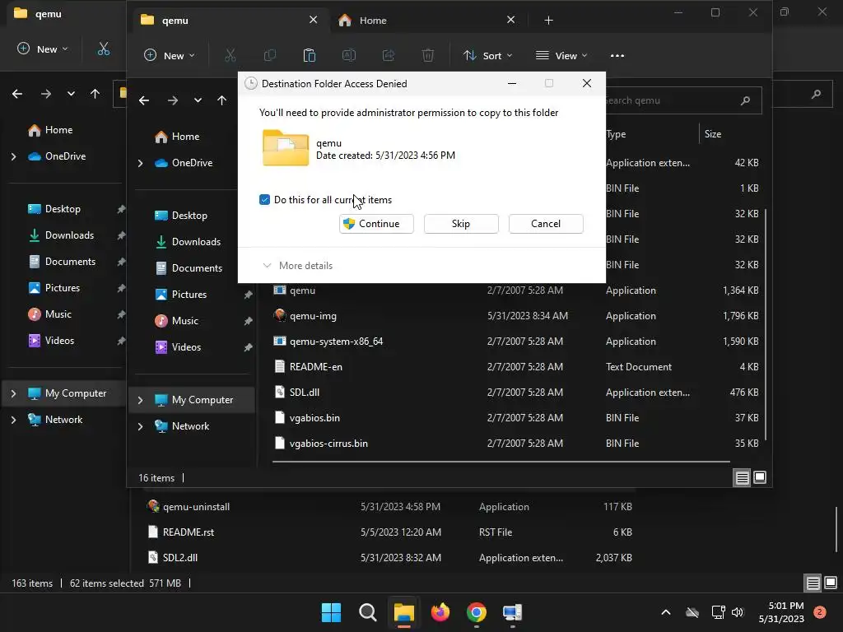Select the README-en text document
This screenshot has width=843, height=632.
315,367
